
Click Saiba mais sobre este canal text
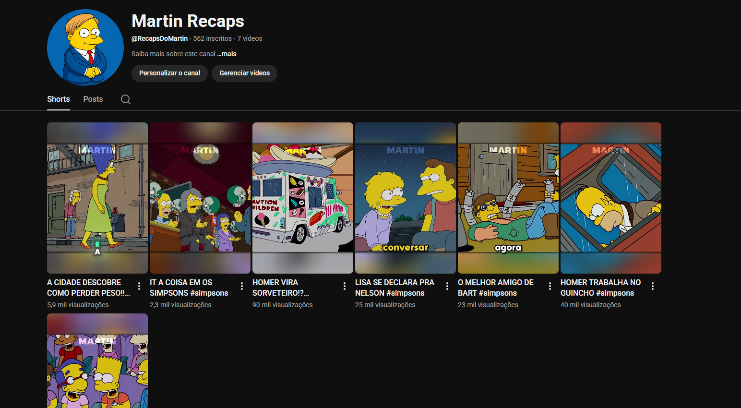(x=173, y=54)
